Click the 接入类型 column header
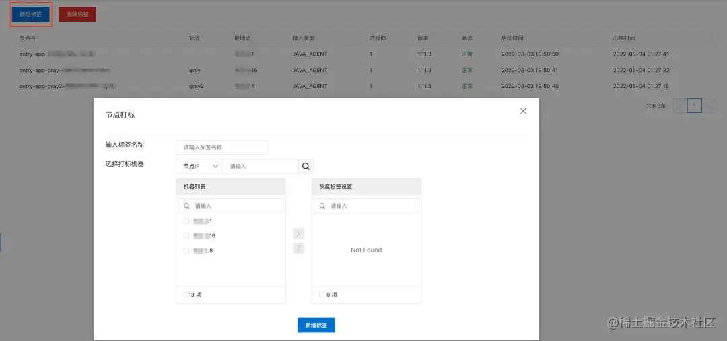727x341 pixels. click(304, 38)
